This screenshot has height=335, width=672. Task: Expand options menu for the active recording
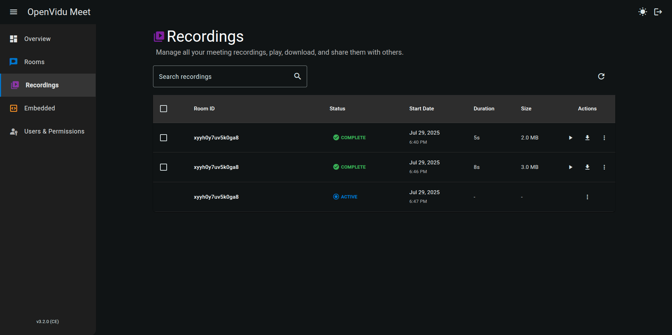[587, 197]
